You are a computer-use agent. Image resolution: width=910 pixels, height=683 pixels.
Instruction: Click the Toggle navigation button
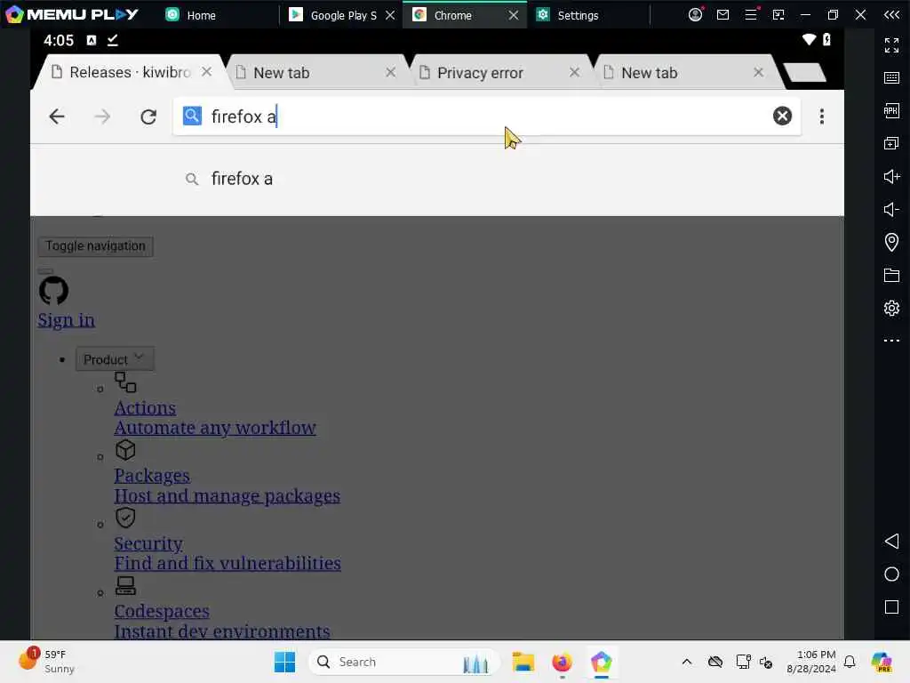click(x=96, y=246)
